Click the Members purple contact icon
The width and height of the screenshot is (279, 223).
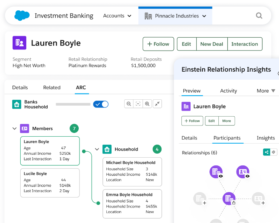click(24, 128)
